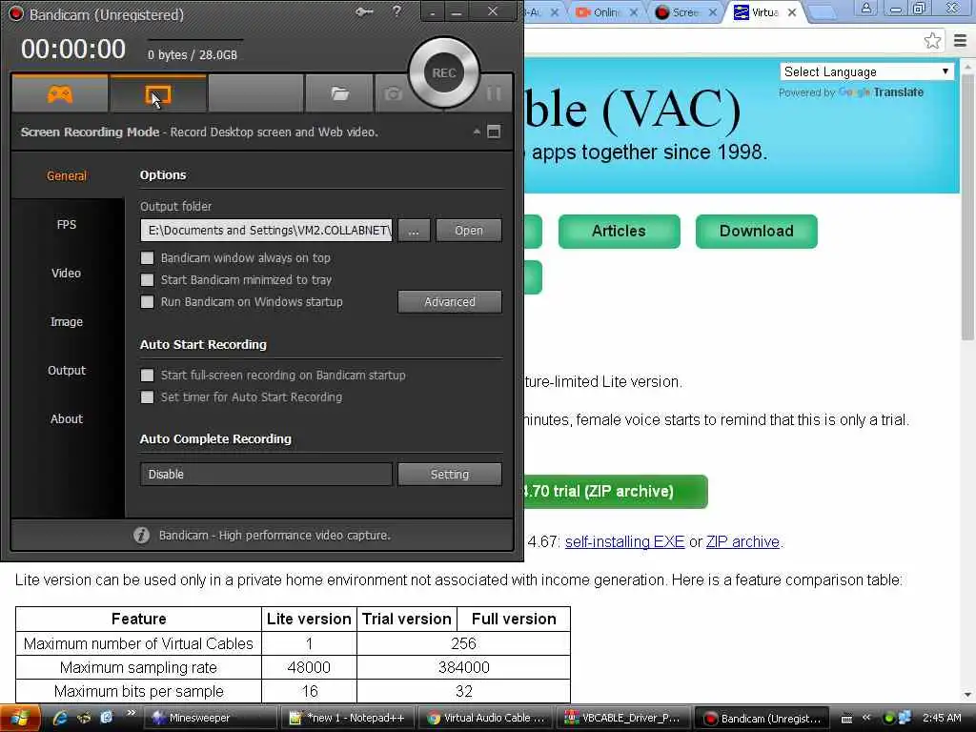Viewport: 976px width, 732px height.
Task: Click the third quick launch icon, right of show desktop
Action: [107, 718]
